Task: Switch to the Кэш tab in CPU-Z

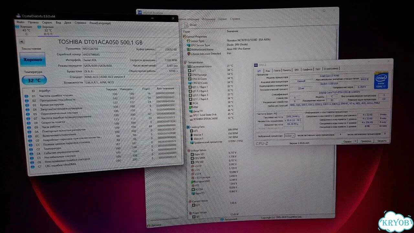Action: pos(268,71)
